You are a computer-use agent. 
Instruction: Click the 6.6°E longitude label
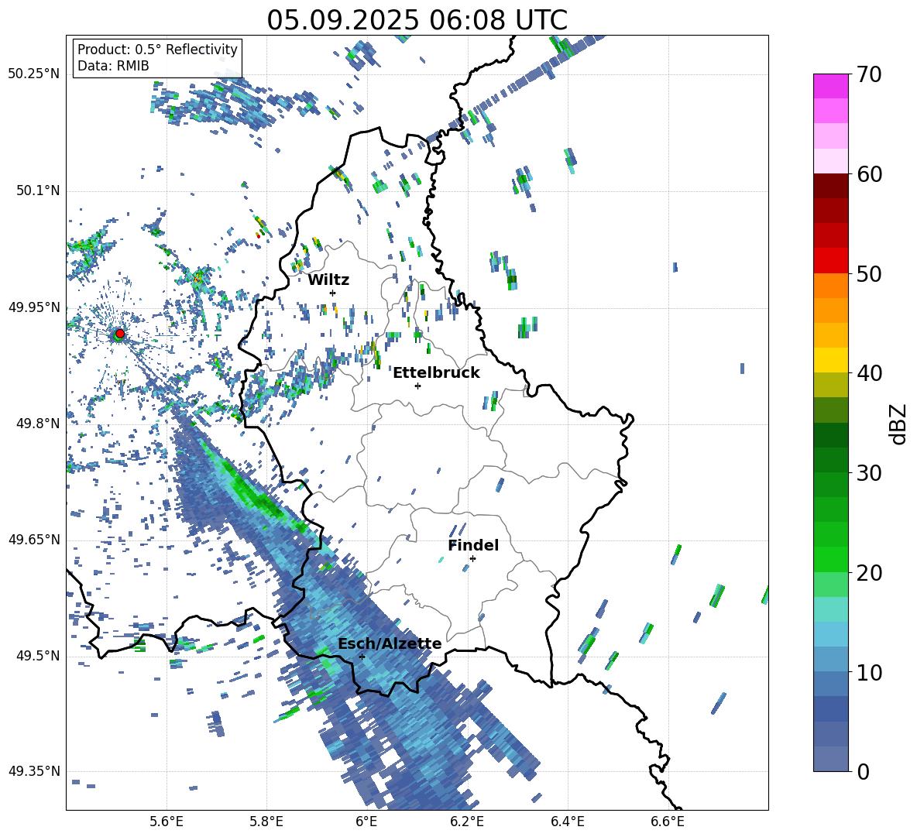(x=668, y=822)
